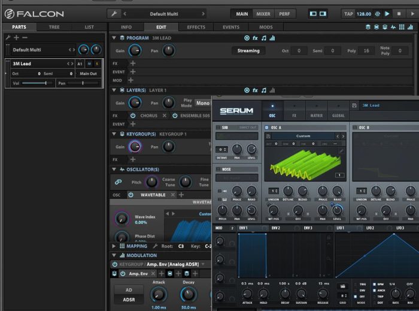Adjust the 3M Lead Vol slider

tap(37, 83)
